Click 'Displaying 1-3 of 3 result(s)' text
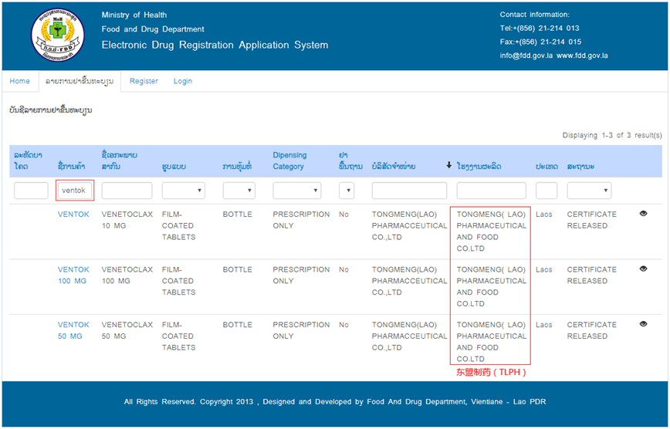 point(612,136)
